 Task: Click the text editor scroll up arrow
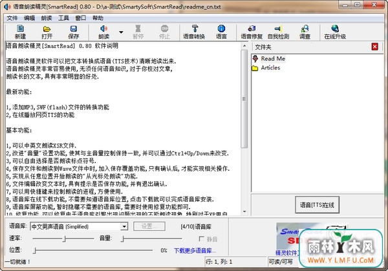[x=244, y=46]
